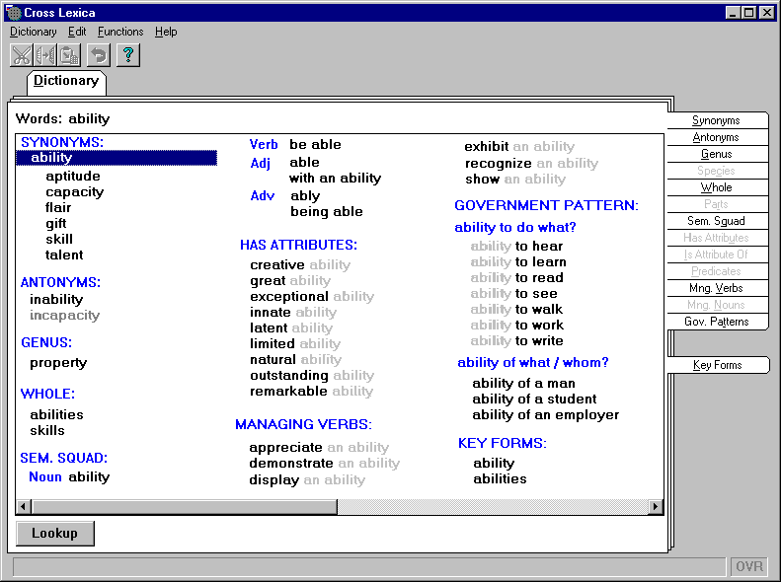Click the Undo arrow toolbar icon
This screenshot has height=582, width=781.
pyautogui.click(x=99, y=55)
